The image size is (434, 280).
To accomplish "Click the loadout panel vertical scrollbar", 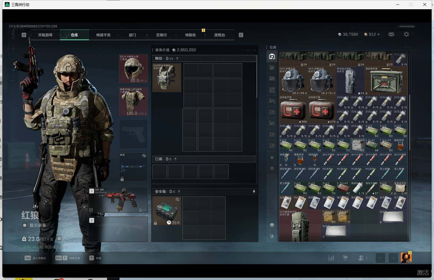I will pos(257,76).
